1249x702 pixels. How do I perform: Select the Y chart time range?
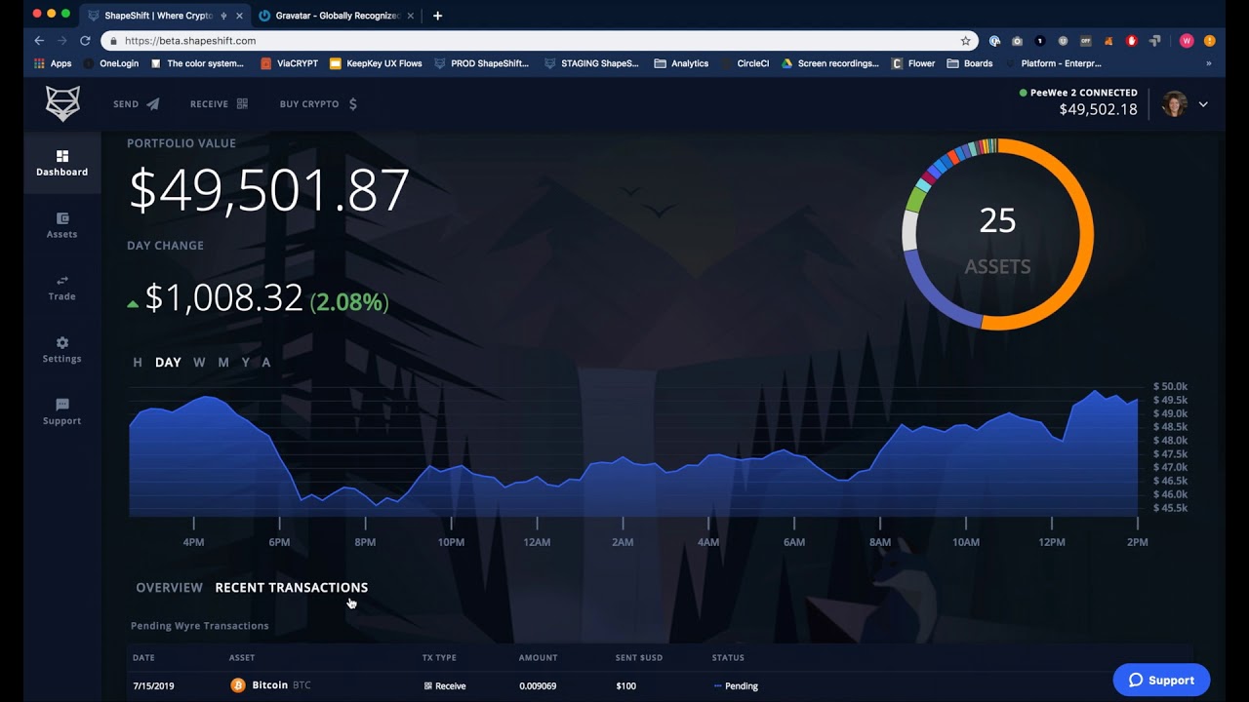[x=246, y=362]
